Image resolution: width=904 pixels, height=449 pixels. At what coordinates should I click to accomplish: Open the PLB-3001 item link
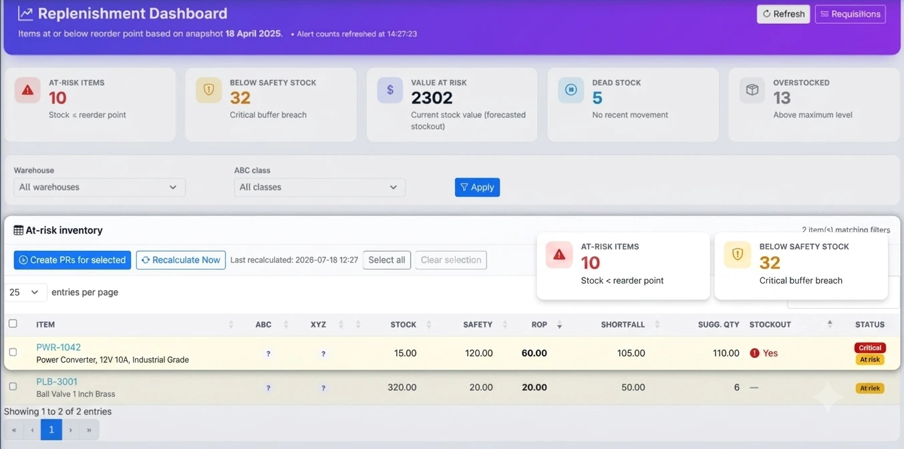pos(57,382)
